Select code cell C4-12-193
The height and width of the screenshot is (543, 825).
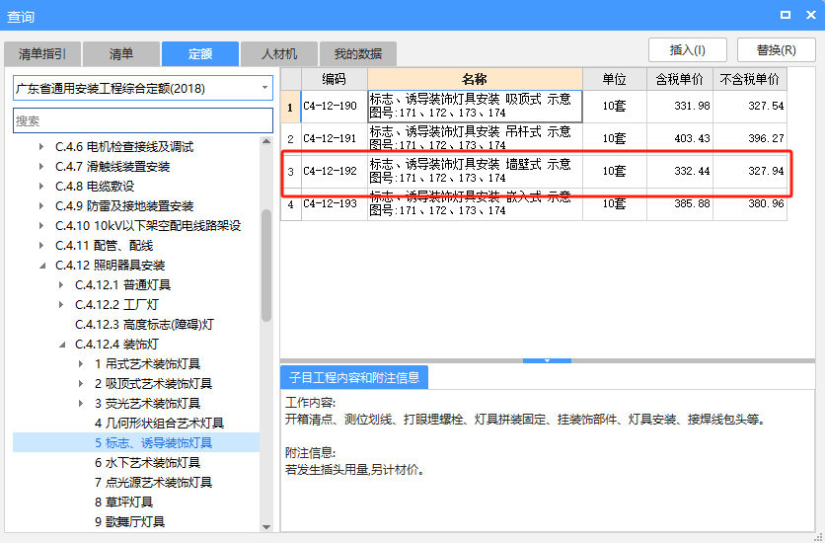click(x=335, y=204)
